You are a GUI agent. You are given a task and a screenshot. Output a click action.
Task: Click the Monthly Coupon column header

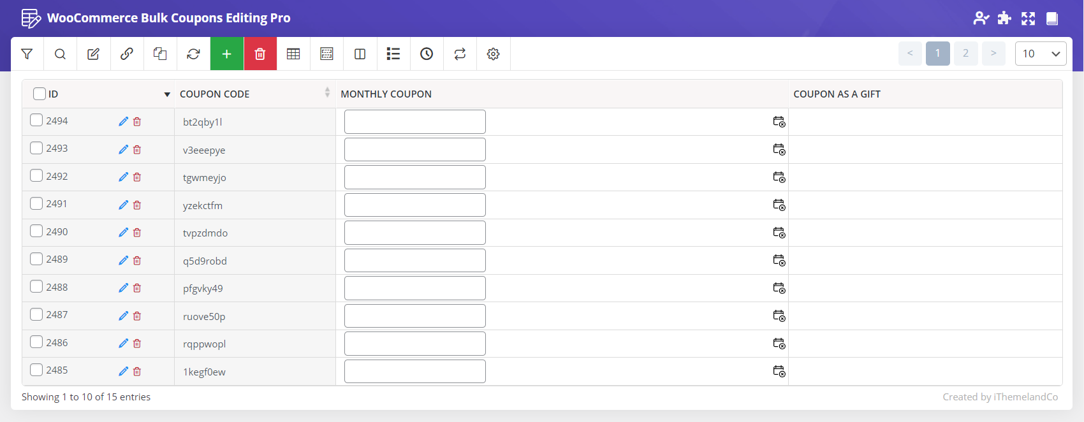tap(386, 94)
